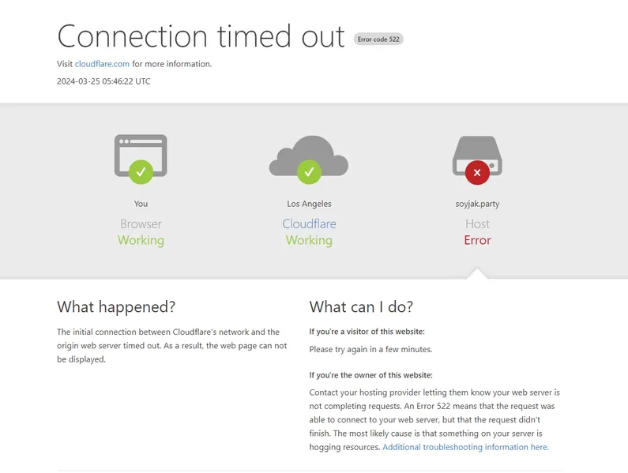Click the green checkmark under browser
This screenshot has width=628, height=473.
pos(141,171)
